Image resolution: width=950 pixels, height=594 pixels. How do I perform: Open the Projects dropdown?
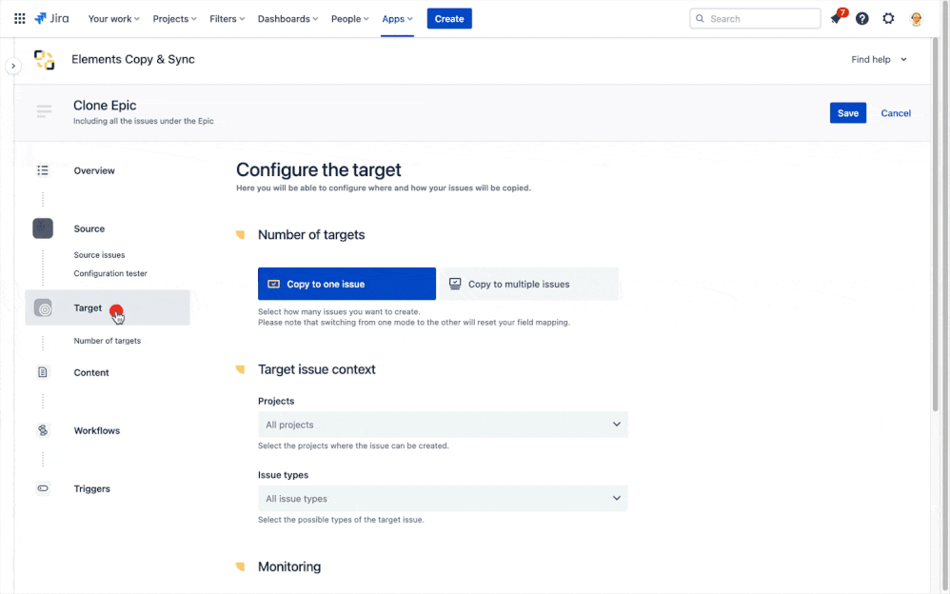tap(443, 425)
